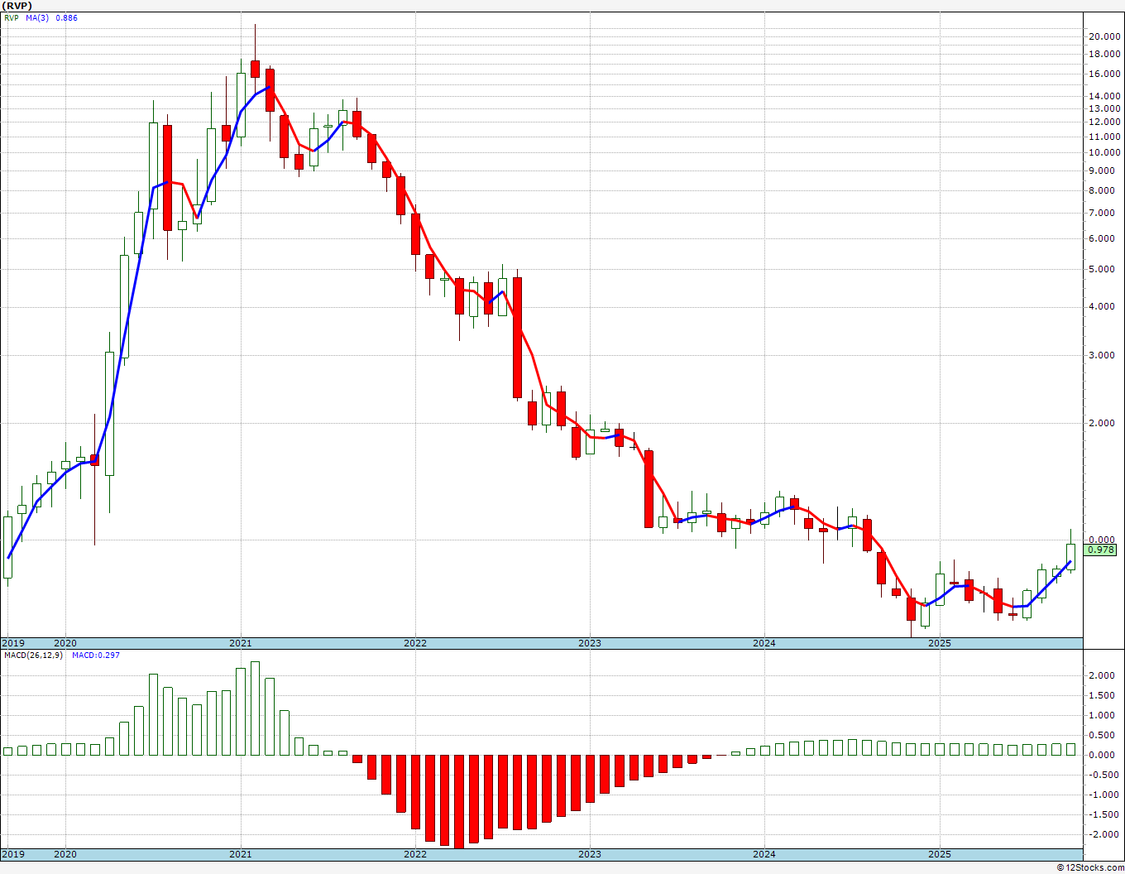
Task: Click the 20.000 price axis label
Action: [x=1105, y=36]
